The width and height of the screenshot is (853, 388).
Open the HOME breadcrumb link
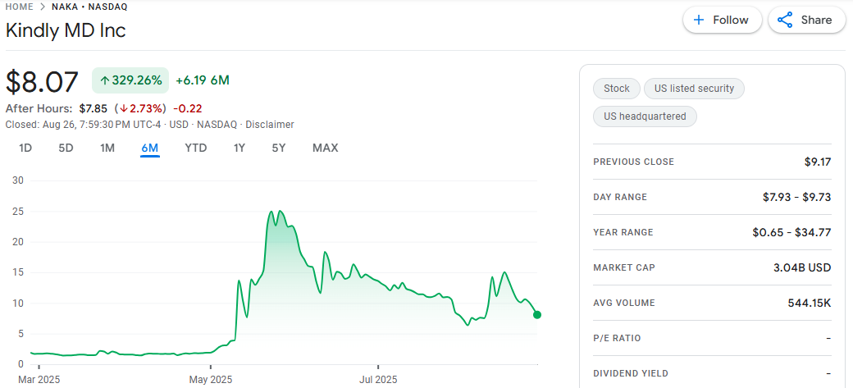coord(19,7)
